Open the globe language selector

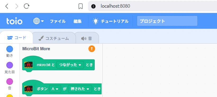click(x=38, y=21)
